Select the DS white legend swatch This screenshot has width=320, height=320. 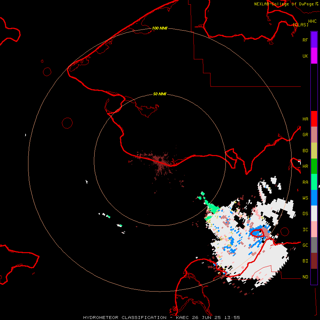tap(314, 213)
